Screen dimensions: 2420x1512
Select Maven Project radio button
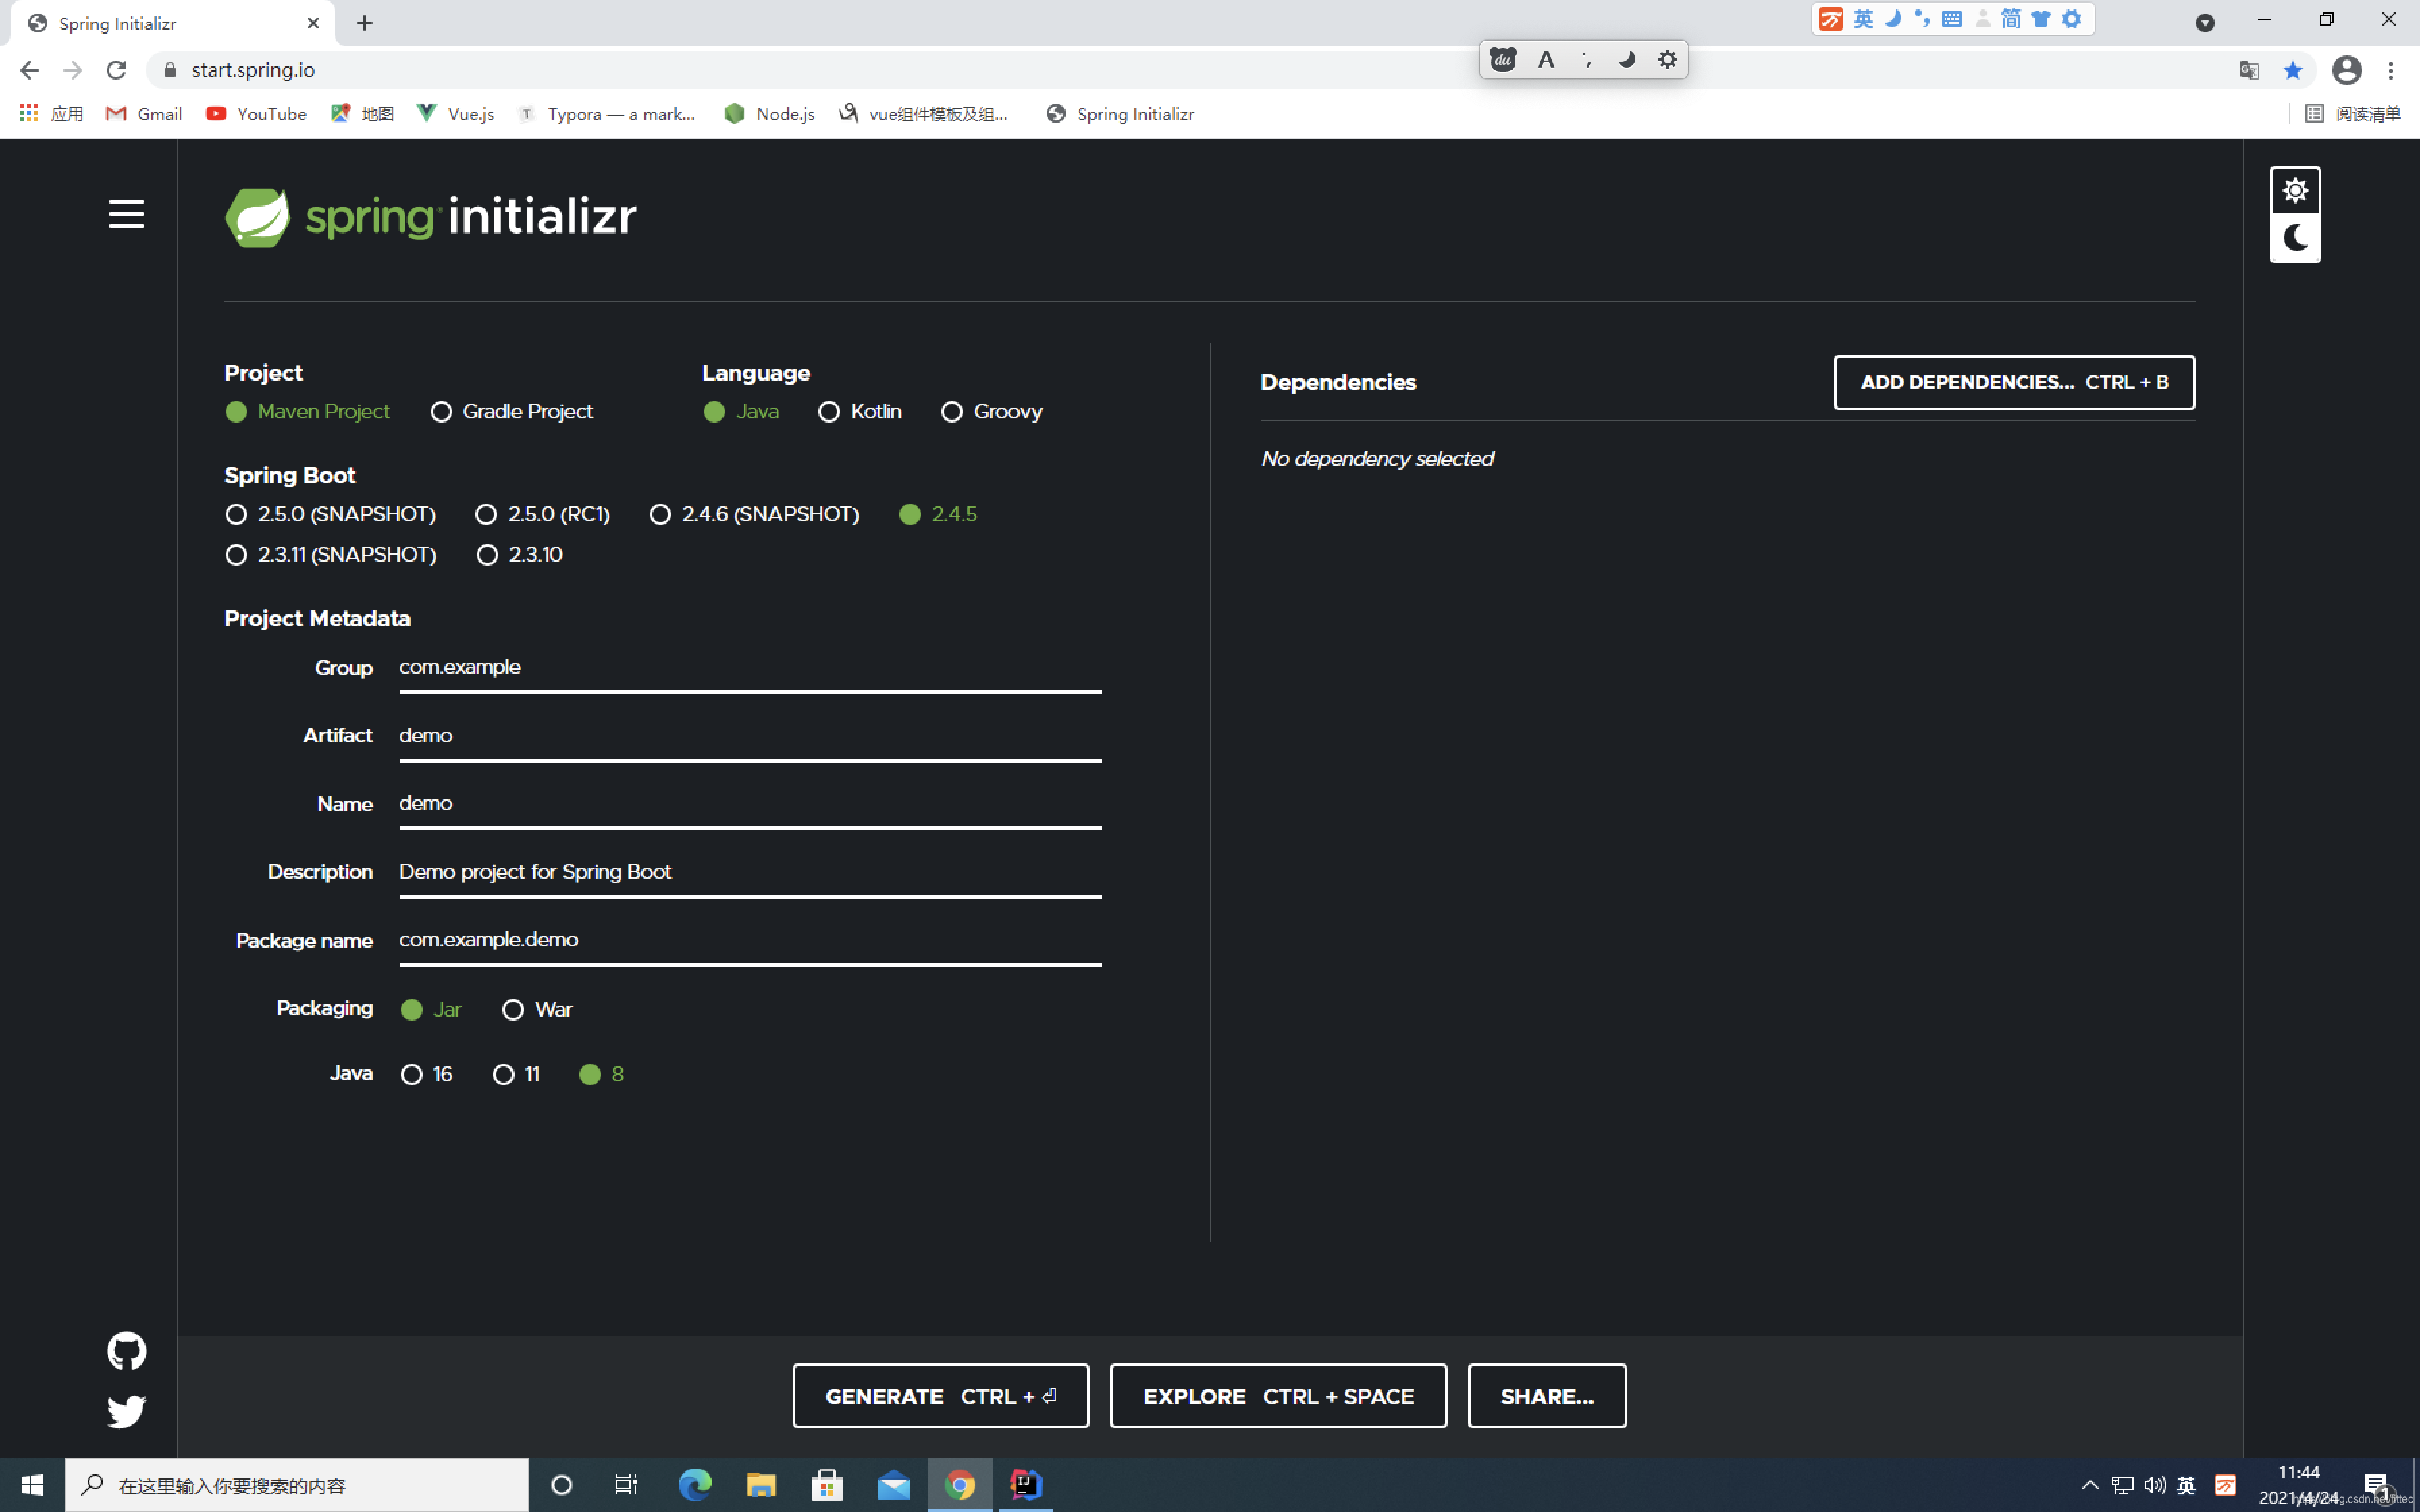308,412
